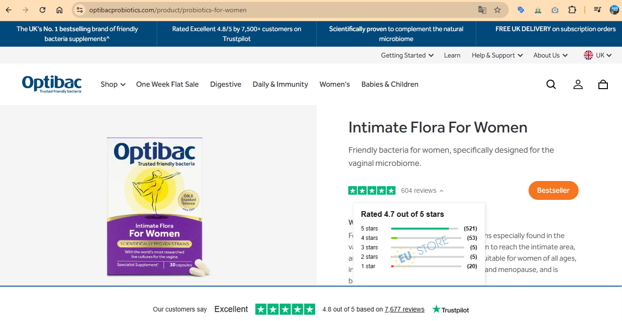
Task: Click the Trustpilot 4.8/5 rating banner
Action: 236,34
